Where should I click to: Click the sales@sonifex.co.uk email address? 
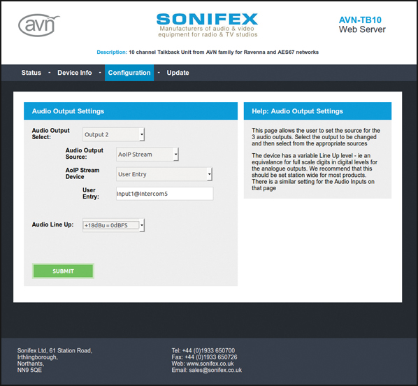(x=215, y=370)
